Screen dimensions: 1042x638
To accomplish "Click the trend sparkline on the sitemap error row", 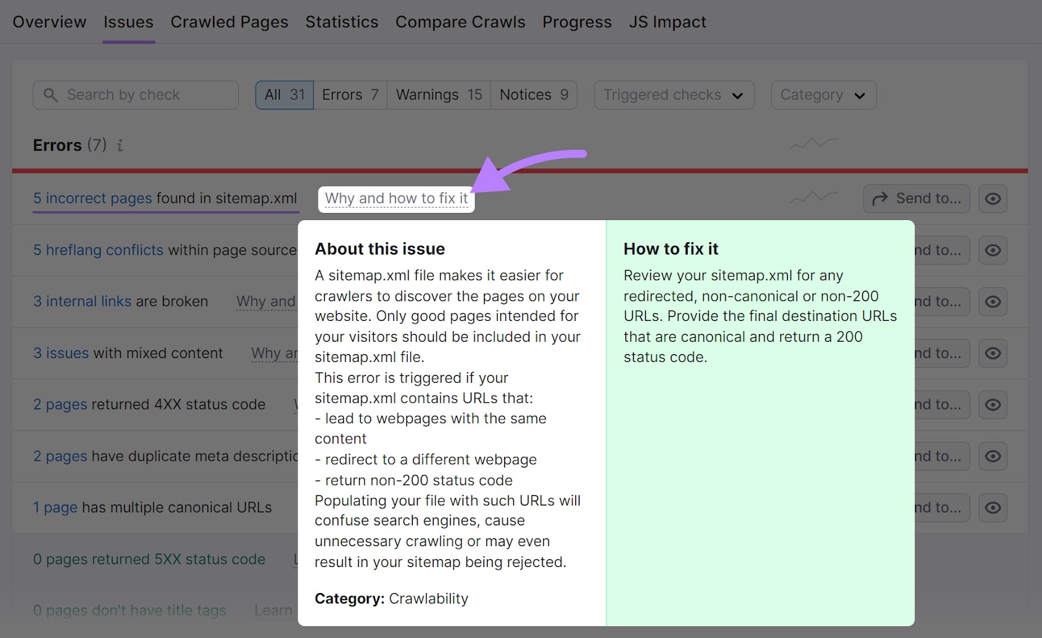I will [x=813, y=198].
